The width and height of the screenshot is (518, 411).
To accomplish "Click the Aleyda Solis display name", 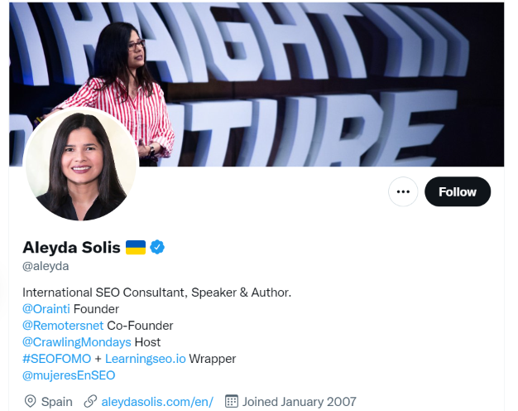I will (x=71, y=247).
